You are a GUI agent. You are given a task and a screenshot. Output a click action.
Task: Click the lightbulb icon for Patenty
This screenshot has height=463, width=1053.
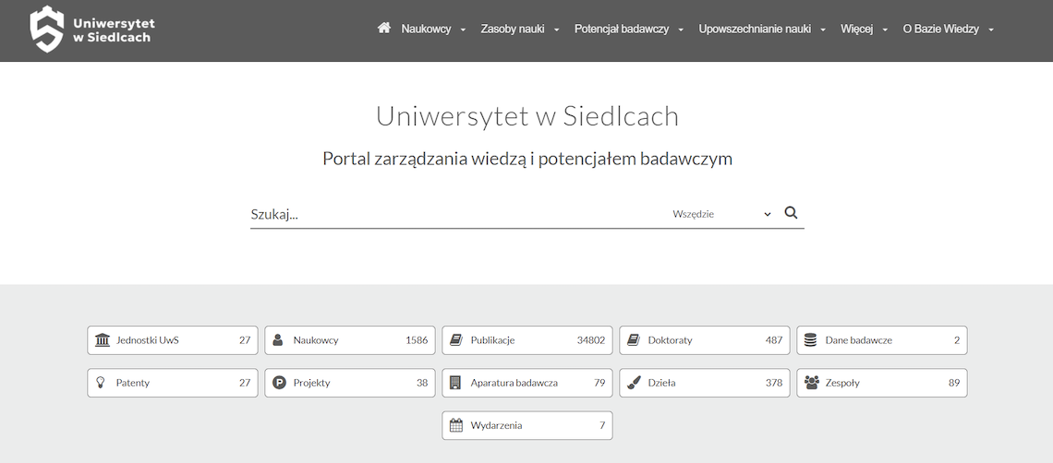101,383
